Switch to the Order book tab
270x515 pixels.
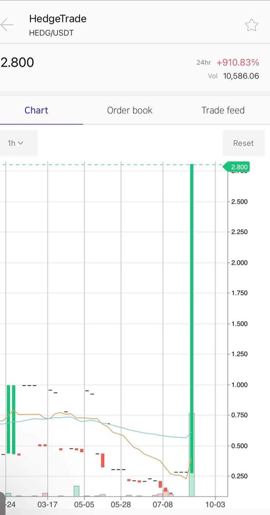coord(130,110)
